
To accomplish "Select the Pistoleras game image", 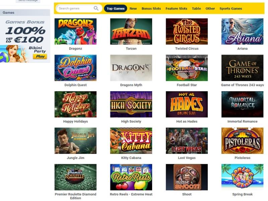I will pos(242,140).
